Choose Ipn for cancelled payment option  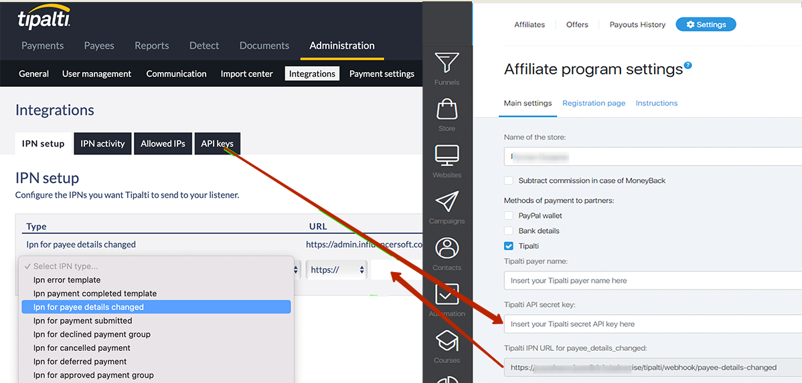(156, 348)
